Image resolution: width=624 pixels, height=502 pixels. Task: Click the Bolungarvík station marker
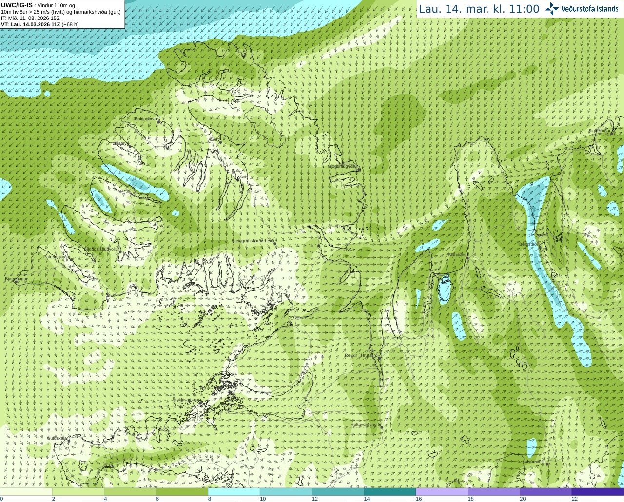tap(159, 122)
